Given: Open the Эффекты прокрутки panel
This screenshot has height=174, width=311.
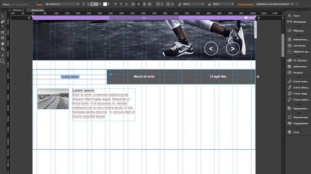Looking at the screenshot, I should click(298, 52).
